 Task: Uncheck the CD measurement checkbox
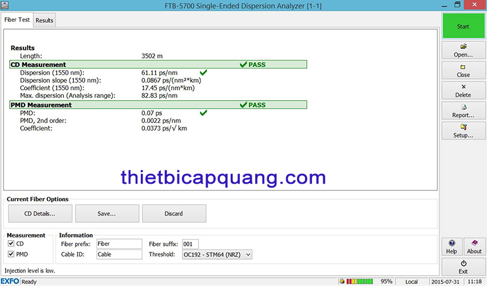(x=11, y=244)
